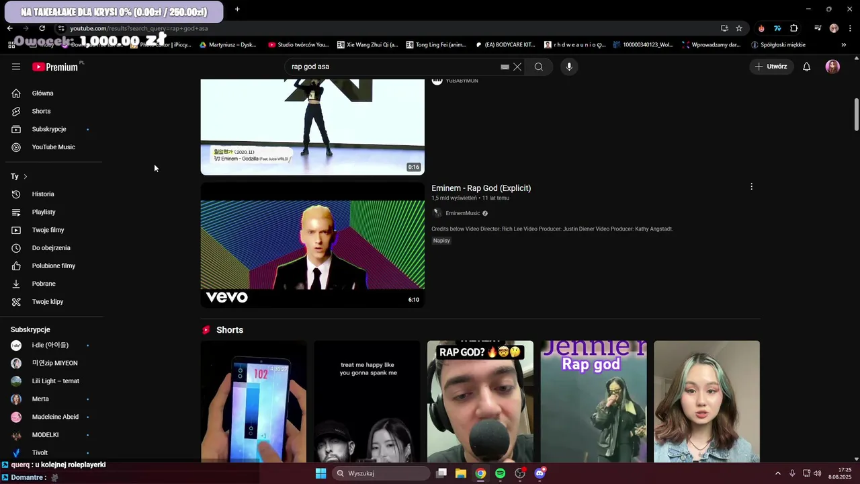Click the magnifying glass search button
The width and height of the screenshot is (860, 484).
pyautogui.click(x=539, y=67)
